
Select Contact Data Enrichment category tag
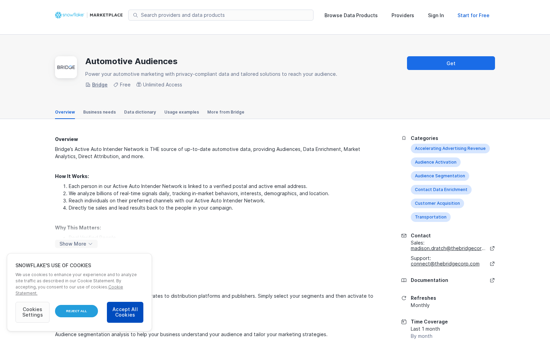pyautogui.click(x=441, y=190)
